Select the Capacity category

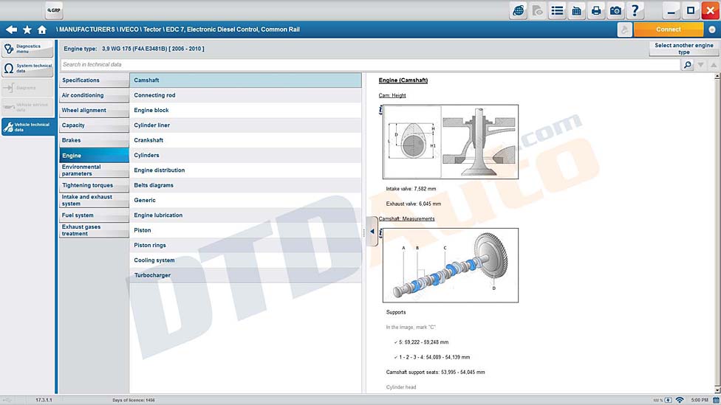tap(95, 125)
